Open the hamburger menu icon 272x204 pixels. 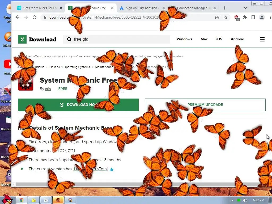click(x=262, y=39)
